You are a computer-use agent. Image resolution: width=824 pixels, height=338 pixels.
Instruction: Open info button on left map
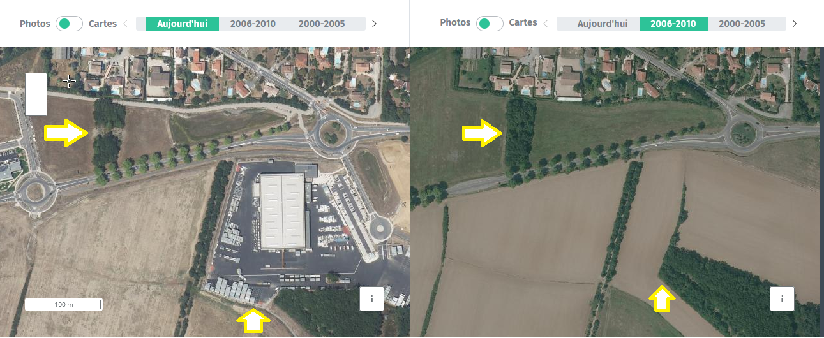pos(371,298)
